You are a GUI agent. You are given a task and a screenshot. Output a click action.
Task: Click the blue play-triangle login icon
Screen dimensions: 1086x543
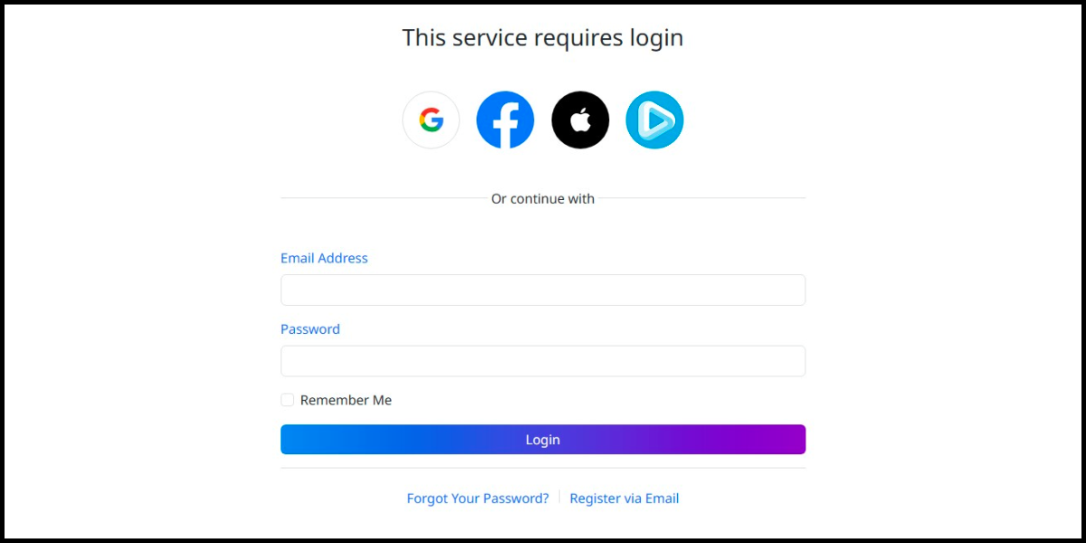pos(654,119)
